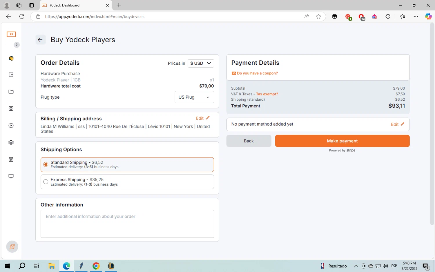Select Express Shipping radio option
This screenshot has height=272, width=435.
46,182
